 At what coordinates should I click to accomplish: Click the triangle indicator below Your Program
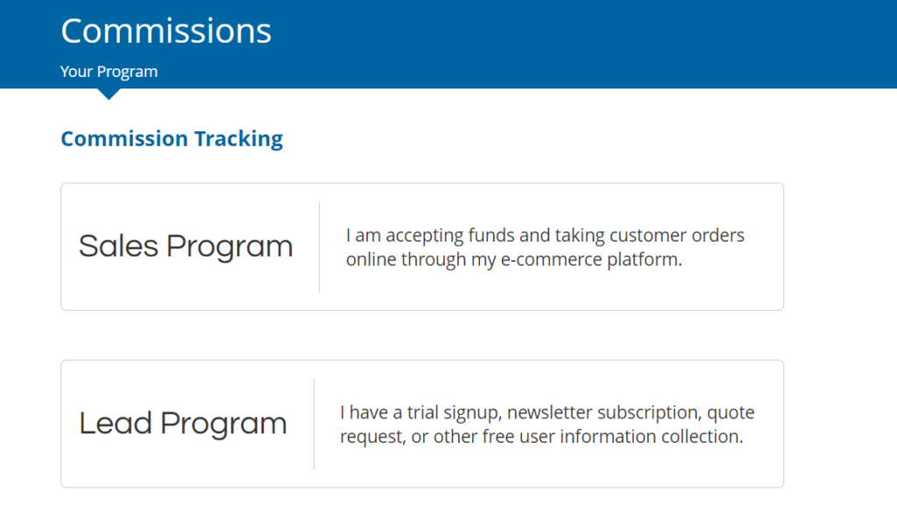109,95
